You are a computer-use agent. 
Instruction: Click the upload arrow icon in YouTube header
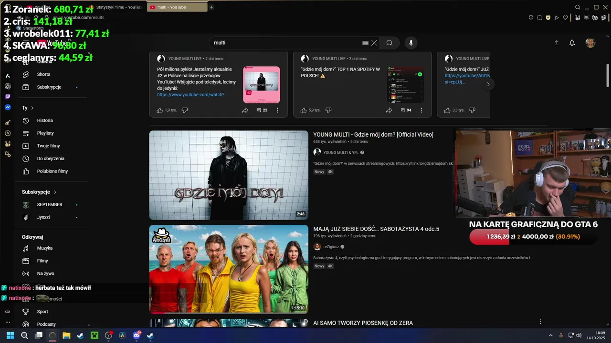[x=557, y=43]
